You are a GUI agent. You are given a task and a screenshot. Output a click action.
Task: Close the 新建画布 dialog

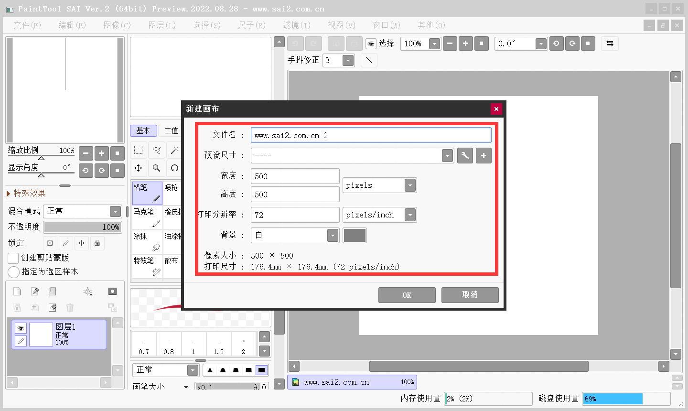click(x=496, y=109)
